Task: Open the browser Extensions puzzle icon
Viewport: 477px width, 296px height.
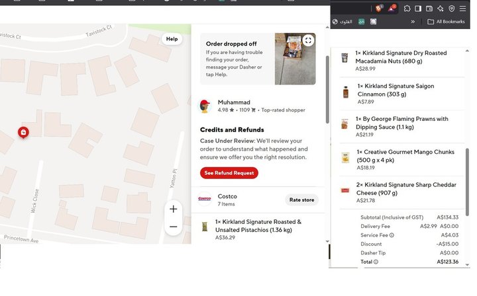Action: click(407, 9)
